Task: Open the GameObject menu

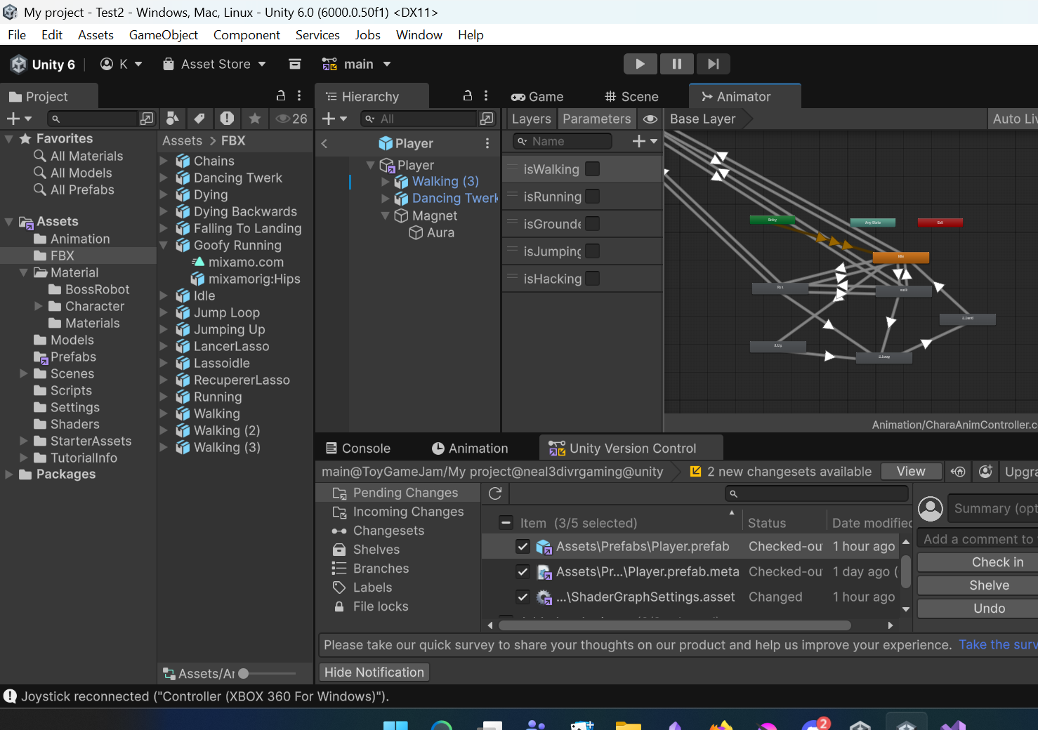Action: pos(164,35)
